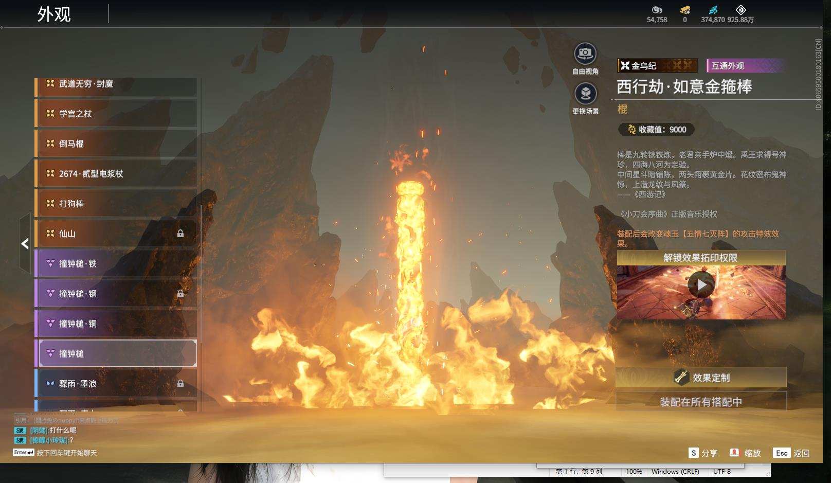This screenshot has height=483, width=831.
Task: Click the skin list scrollbar
Action: [201, 275]
